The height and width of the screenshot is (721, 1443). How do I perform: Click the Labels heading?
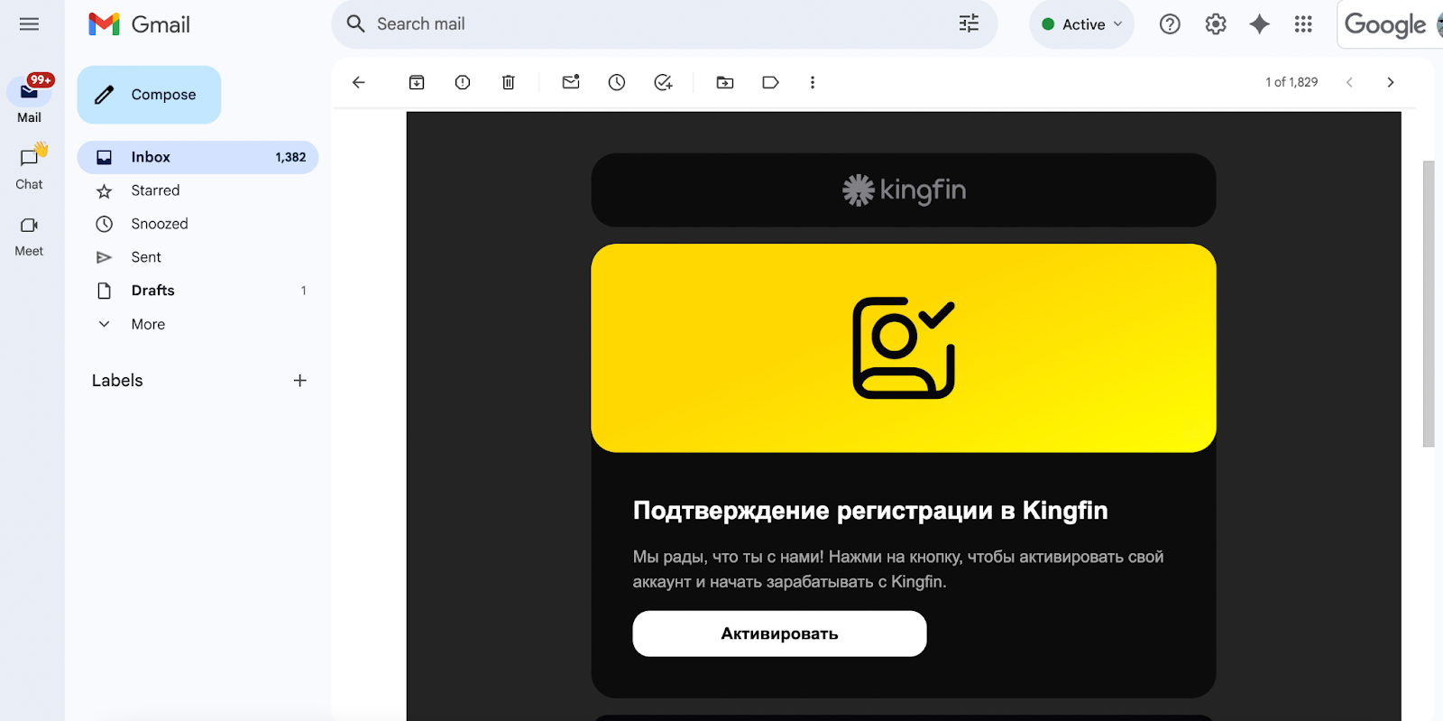117,381
